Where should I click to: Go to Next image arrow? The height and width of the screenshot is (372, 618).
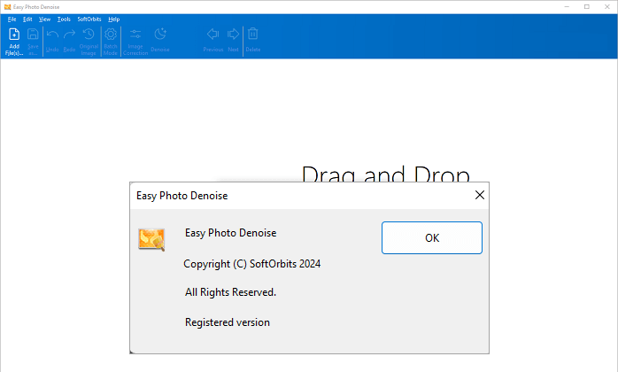point(234,35)
